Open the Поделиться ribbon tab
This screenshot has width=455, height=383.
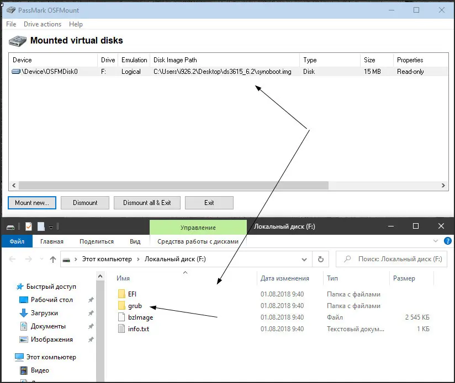coord(97,241)
